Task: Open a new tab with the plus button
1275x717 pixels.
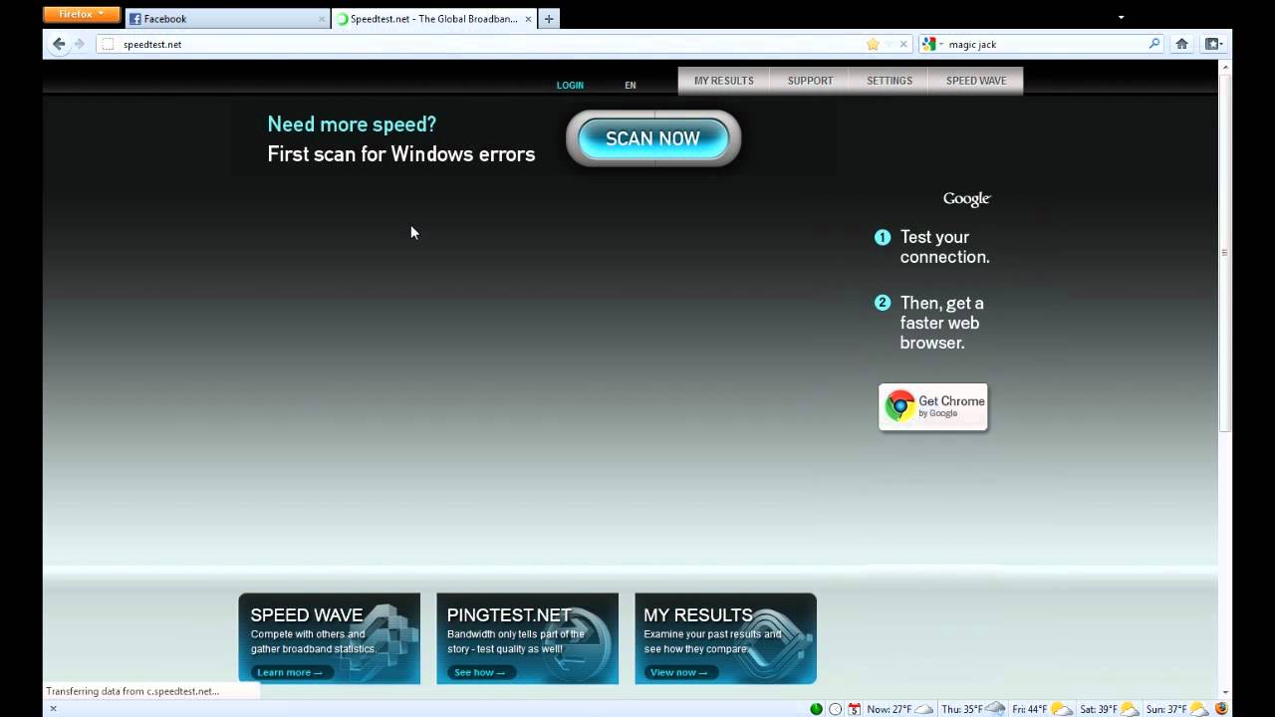Action: (548, 19)
